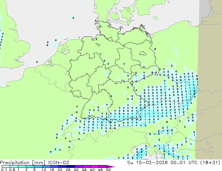
Task: Click the legend value '30'
Action: click(x=76, y=170)
